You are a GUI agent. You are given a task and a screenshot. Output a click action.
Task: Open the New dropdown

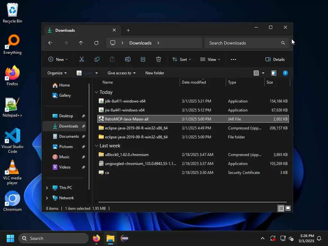(58, 59)
